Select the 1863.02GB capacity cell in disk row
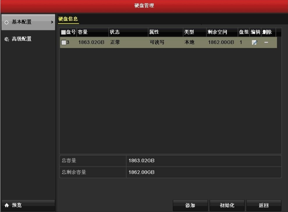This screenshot has height=212, width=288. click(91, 42)
